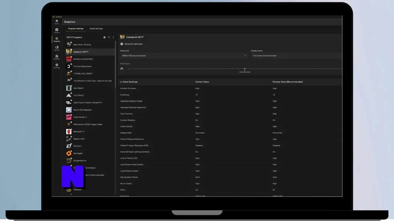Click the "70/73 Programs" count label
Screen dimensions: 394x221
74,37
